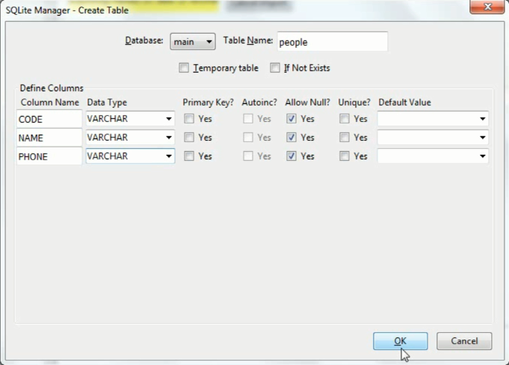Click the Autoinc checkbox for CODE
This screenshot has width=509, height=365.
coord(248,118)
